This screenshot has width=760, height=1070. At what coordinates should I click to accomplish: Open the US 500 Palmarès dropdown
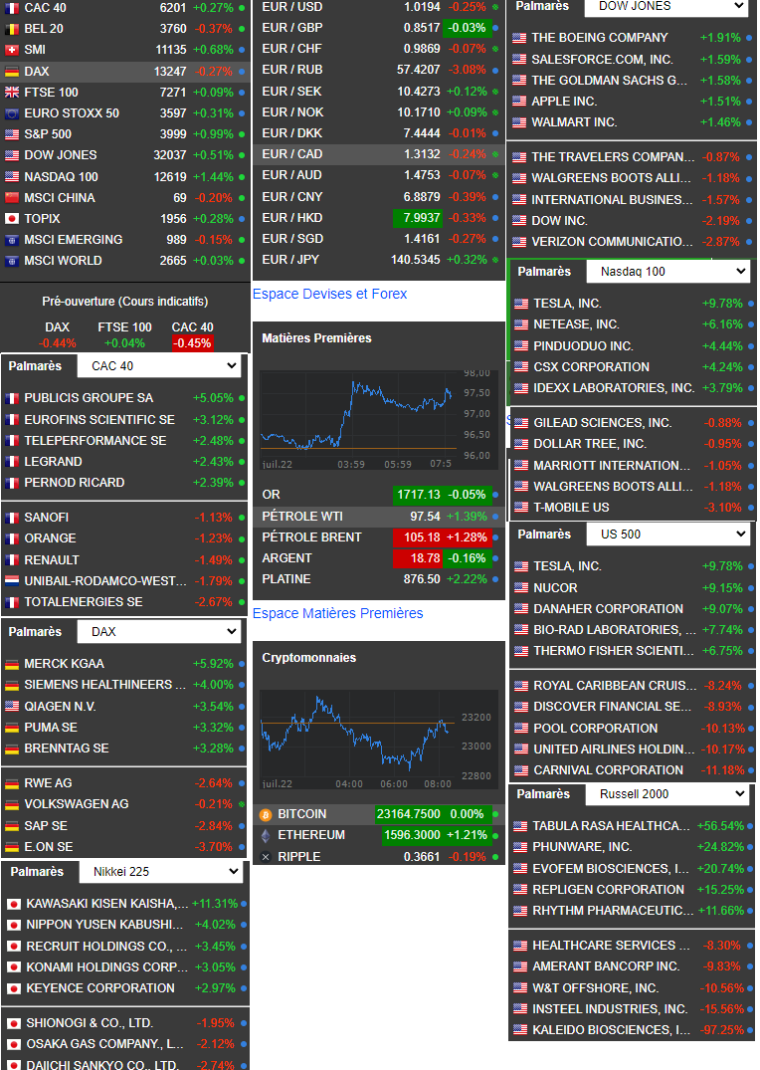[x=668, y=535]
